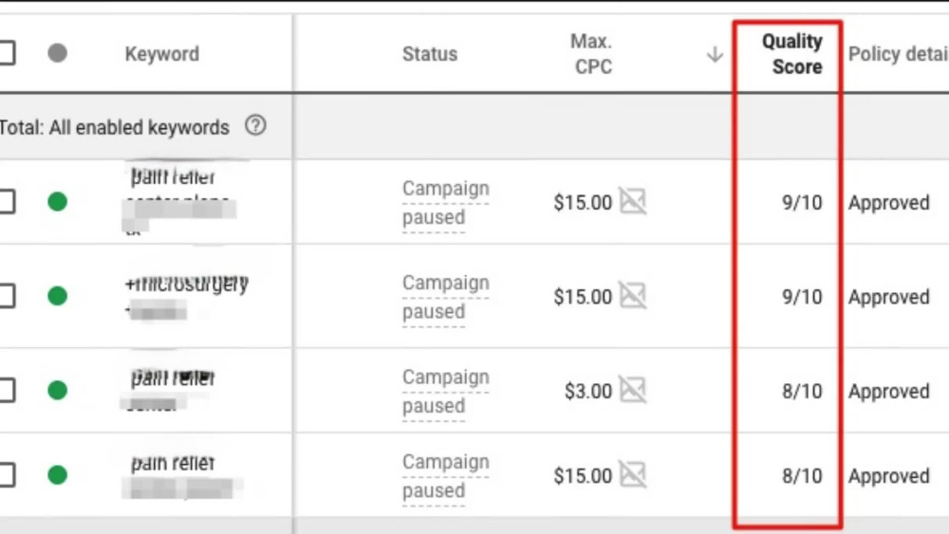Click the gray status dot in header

(58, 53)
